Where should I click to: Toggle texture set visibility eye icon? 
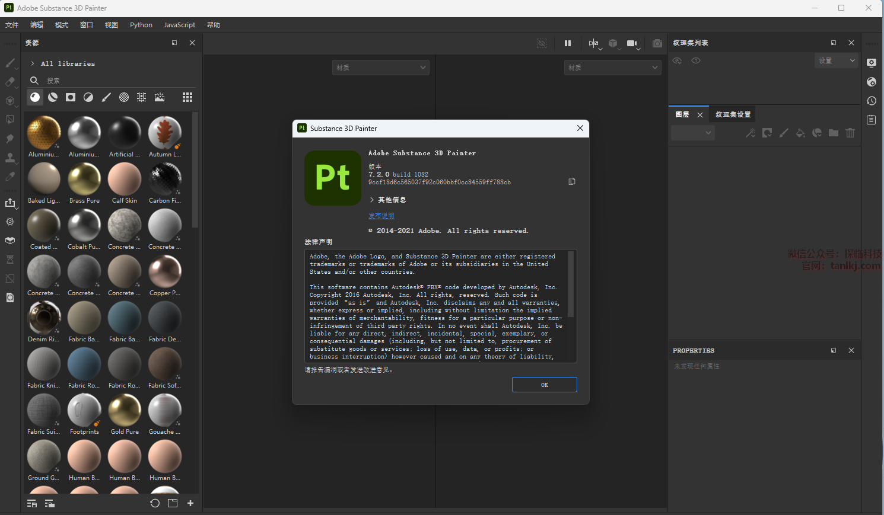696,60
